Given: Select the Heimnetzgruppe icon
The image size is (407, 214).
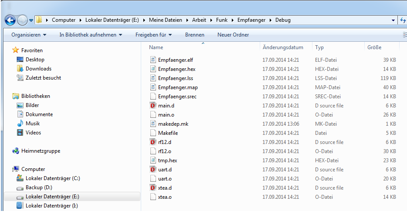Looking at the screenshot, I should pos(16,151).
